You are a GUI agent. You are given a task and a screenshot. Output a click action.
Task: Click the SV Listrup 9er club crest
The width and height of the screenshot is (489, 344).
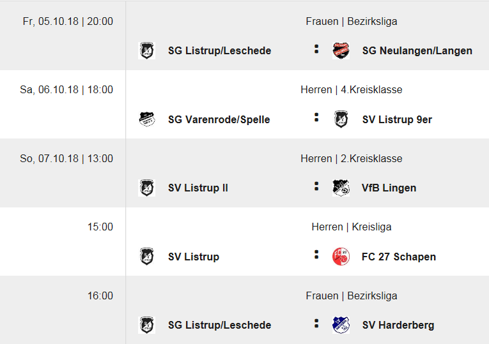[x=341, y=119]
